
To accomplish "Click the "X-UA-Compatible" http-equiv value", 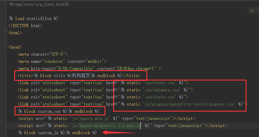I will [76, 68].
